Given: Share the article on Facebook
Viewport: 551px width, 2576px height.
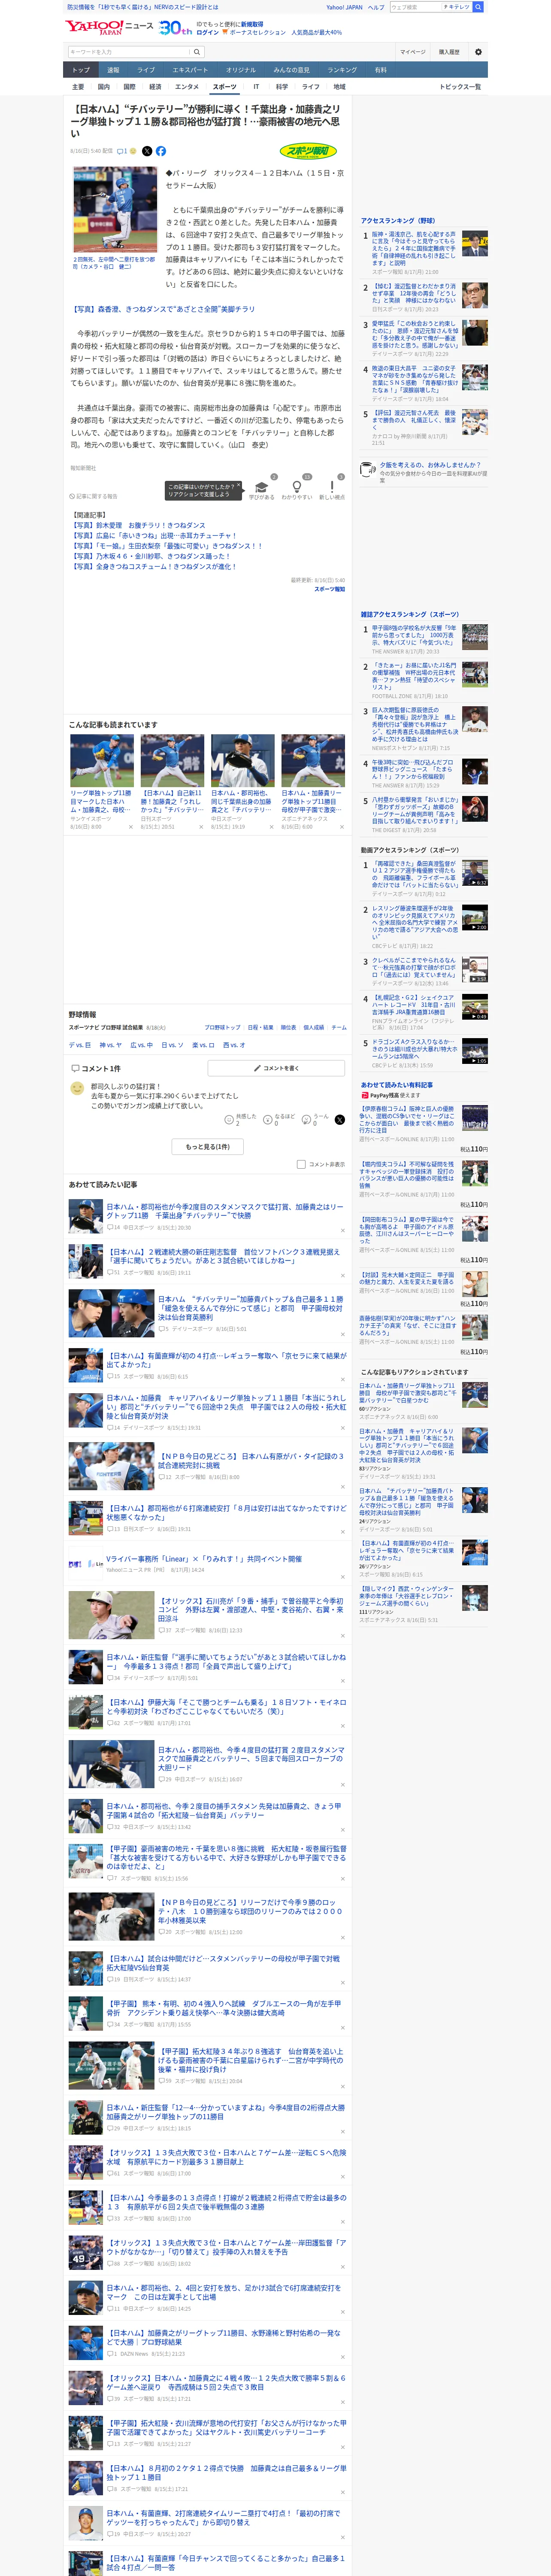Looking at the screenshot, I should click(x=161, y=151).
